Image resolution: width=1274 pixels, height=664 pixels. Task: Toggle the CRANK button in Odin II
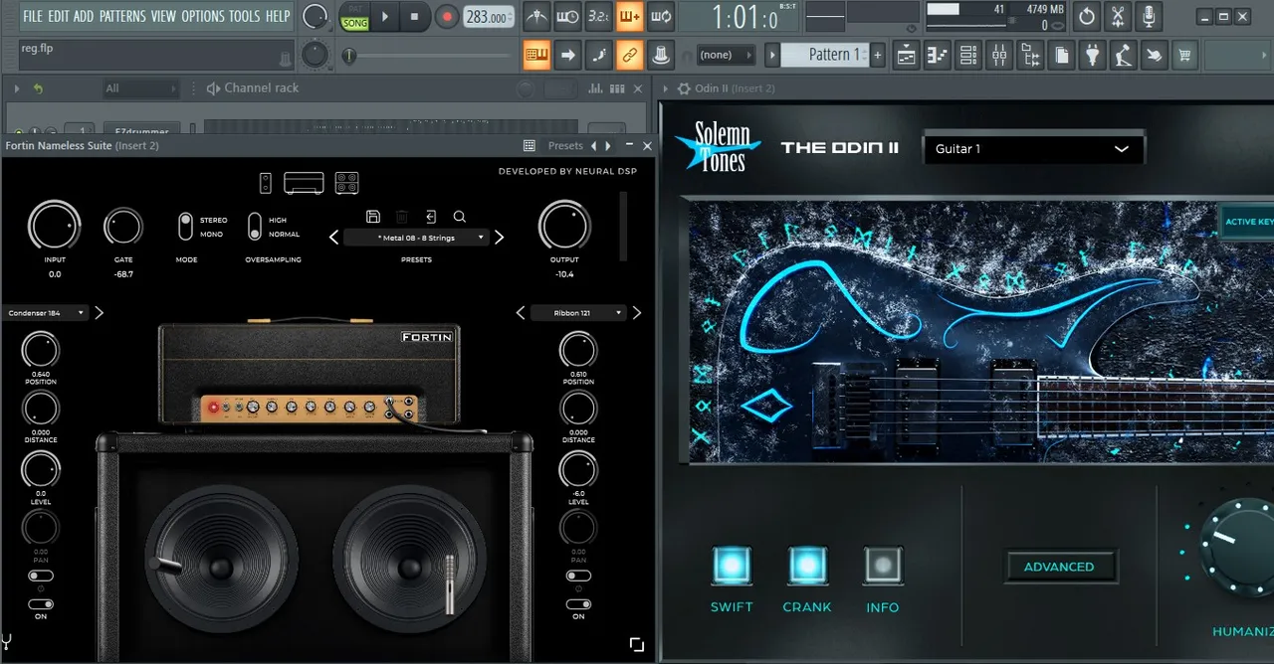click(807, 565)
